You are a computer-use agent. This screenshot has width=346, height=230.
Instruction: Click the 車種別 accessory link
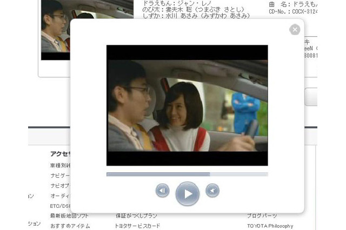[60, 165]
